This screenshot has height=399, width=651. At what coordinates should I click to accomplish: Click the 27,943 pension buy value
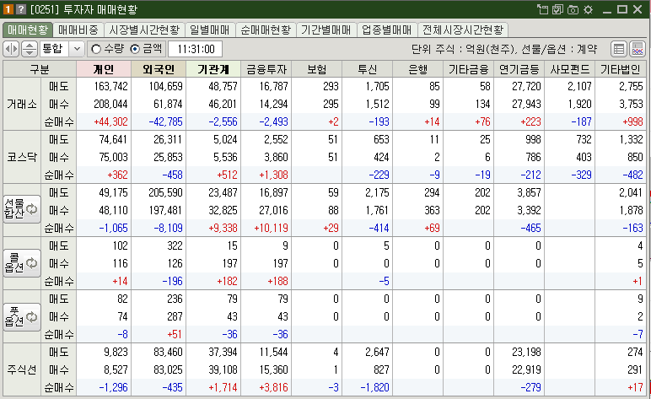526,104
